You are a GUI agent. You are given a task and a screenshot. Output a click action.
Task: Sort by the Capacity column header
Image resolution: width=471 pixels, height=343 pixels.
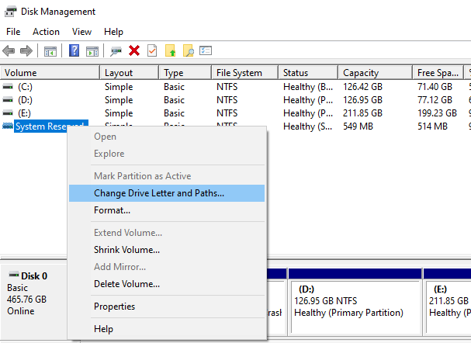click(x=361, y=73)
